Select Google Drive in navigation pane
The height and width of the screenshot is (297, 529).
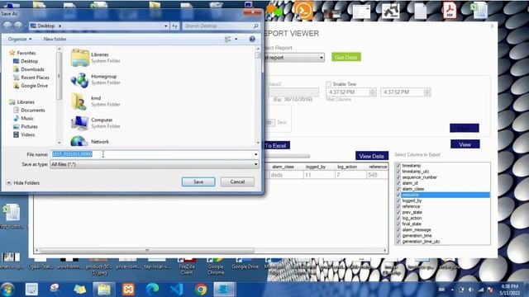point(31,86)
